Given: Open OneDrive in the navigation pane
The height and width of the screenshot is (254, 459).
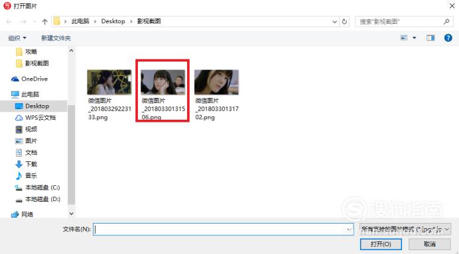Looking at the screenshot, I should 29,79.
